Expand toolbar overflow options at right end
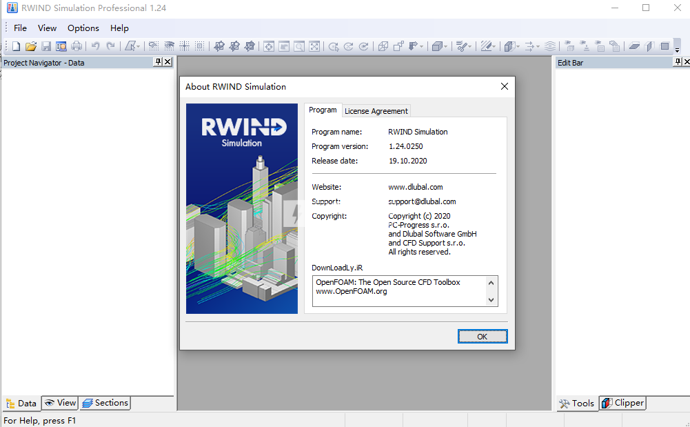690x427 pixels. [x=677, y=47]
